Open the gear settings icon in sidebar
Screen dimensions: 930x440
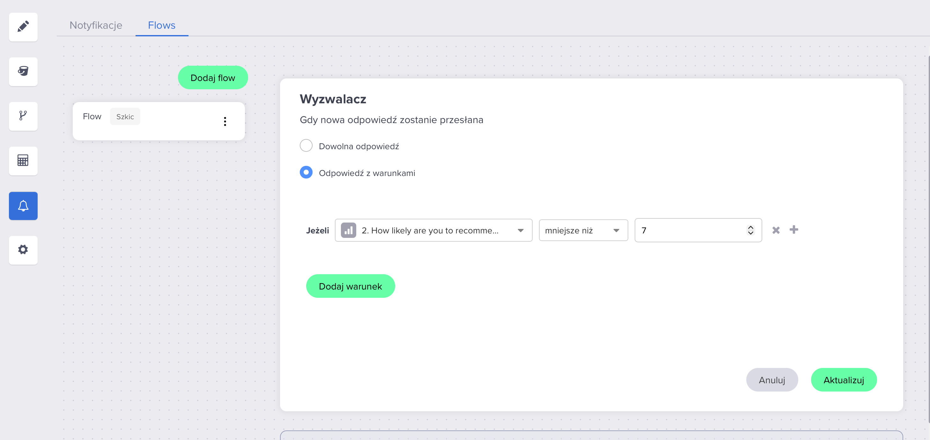pyautogui.click(x=23, y=250)
